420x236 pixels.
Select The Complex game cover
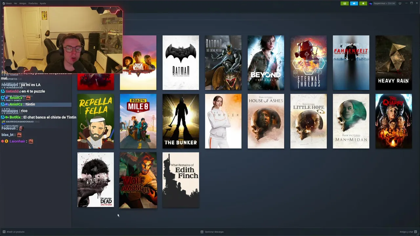click(x=223, y=121)
